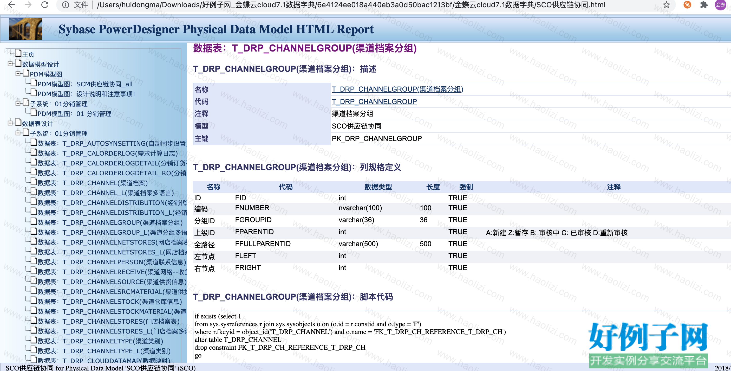The image size is (731, 371).
Task: Click the FFULLPARENTID column code cell
Action: (263, 244)
